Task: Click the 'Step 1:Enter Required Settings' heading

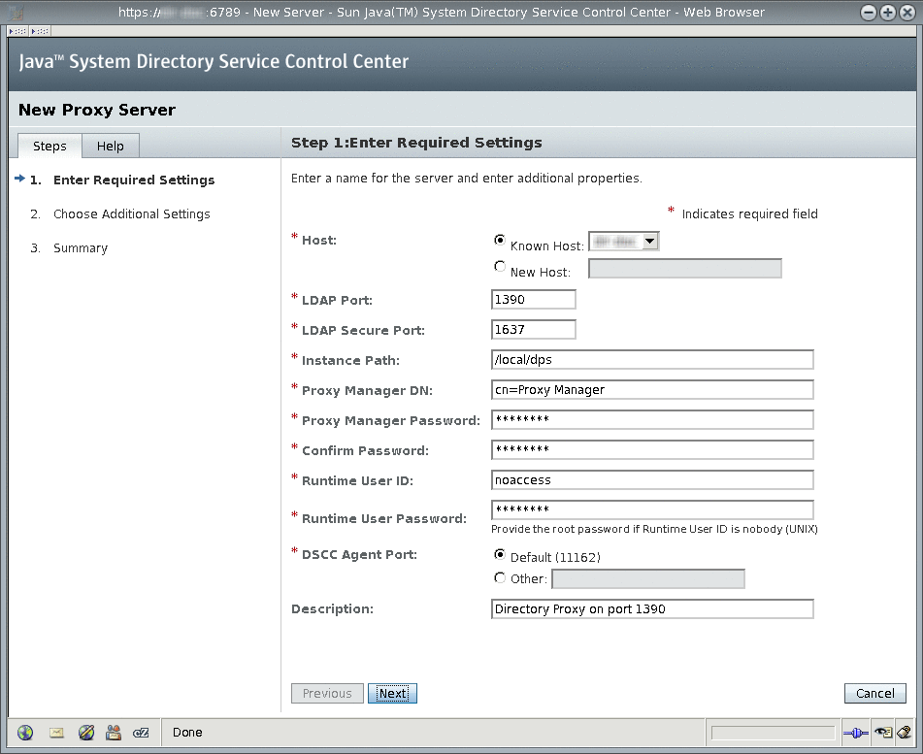Action: point(416,143)
